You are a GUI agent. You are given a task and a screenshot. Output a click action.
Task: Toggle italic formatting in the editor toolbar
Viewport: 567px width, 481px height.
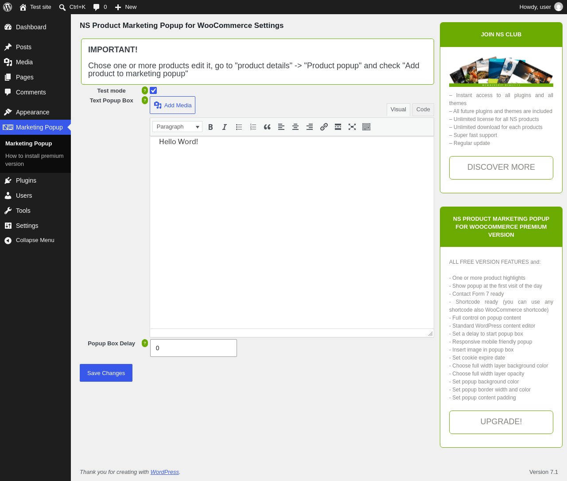[225, 127]
